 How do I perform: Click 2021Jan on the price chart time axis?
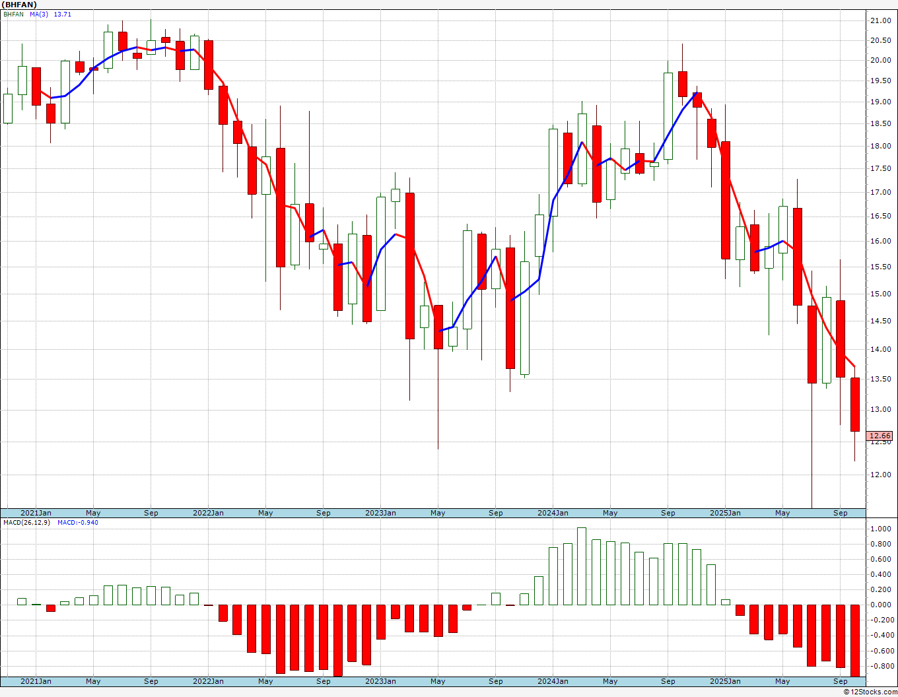36,513
